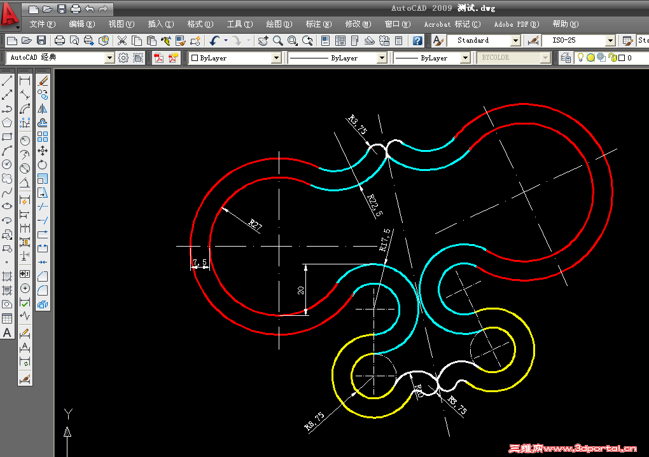Select the Explode modify tool
The image size is (649, 457).
point(43,305)
